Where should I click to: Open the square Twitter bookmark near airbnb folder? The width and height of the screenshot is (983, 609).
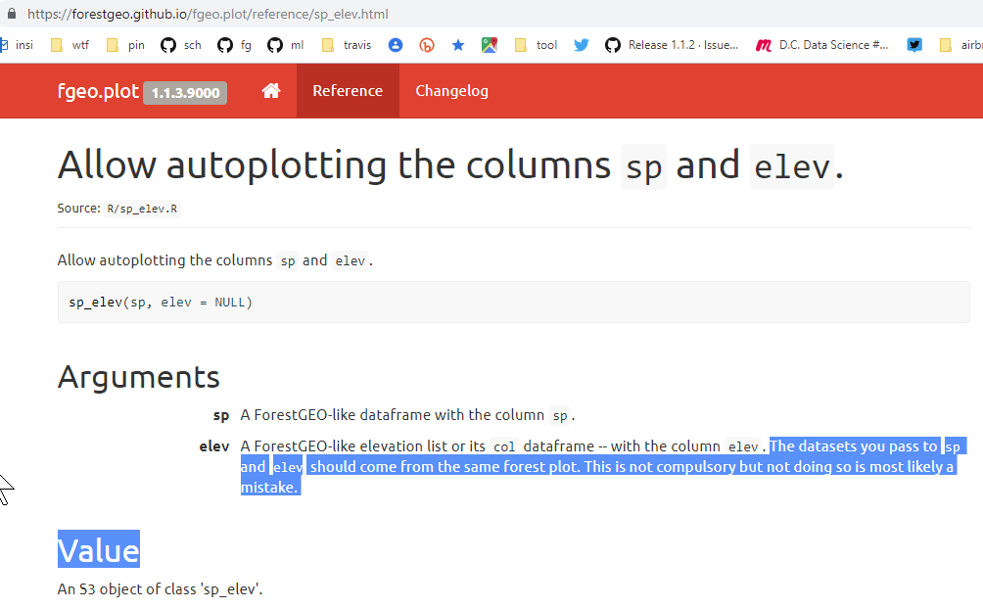coord(913,44)
